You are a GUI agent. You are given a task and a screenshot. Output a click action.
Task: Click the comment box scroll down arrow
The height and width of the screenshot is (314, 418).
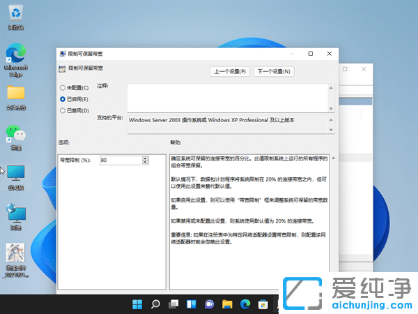pyautogui.click(x=331, y=109)
